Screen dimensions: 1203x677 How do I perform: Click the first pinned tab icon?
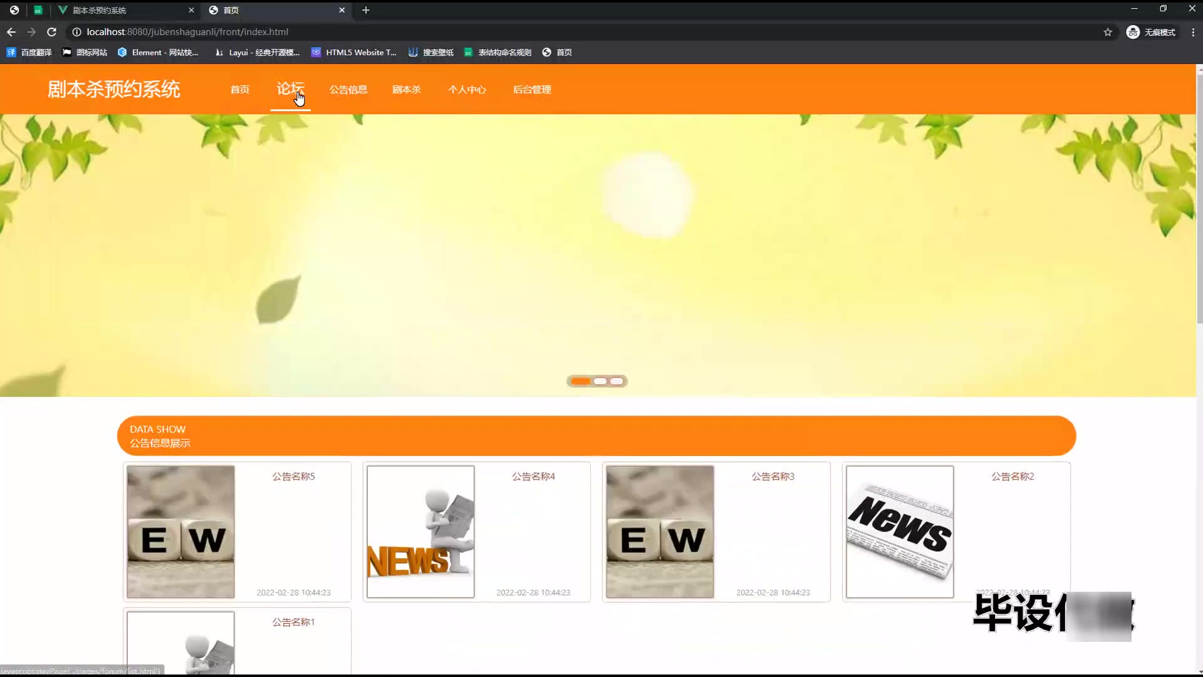[x=14, y=10]
